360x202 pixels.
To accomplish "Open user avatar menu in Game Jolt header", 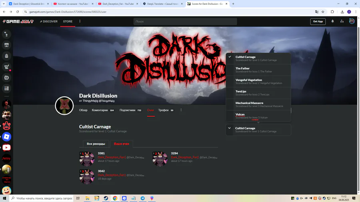I will (x=352, y=21).
